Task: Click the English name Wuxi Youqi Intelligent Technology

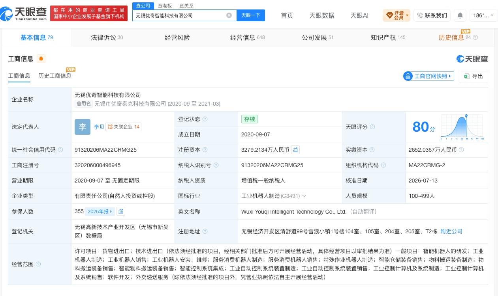Action: click(x=294, y=212)
